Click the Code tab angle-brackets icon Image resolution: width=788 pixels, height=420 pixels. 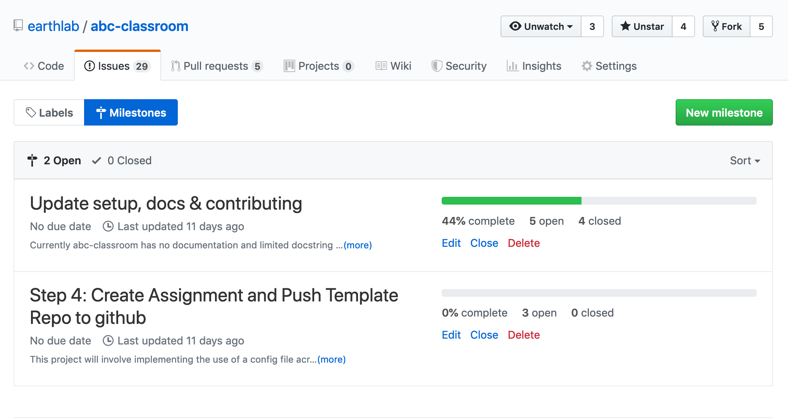pos(29,66)
